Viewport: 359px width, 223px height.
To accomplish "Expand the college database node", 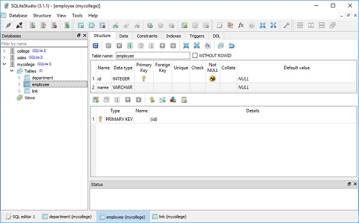I will coord(4,51).
